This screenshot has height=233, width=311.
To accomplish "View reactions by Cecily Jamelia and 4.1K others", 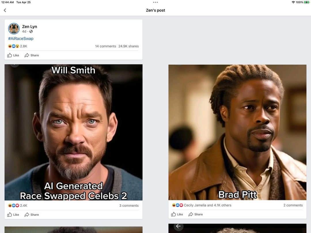I will (202, 205).
